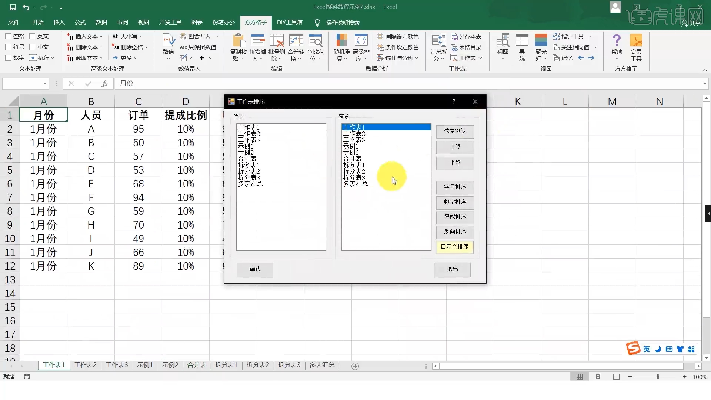Click the zoom out minus button
711x400 pixels.
coord(630,377)
